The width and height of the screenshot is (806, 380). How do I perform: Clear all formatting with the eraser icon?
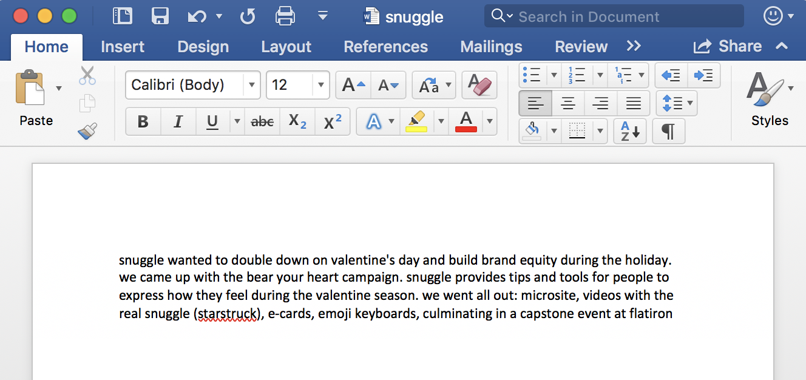(x=479, y=85)
